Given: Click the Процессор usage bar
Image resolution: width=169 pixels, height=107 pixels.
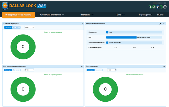Looking at the screenshot, I should [134, 32].
